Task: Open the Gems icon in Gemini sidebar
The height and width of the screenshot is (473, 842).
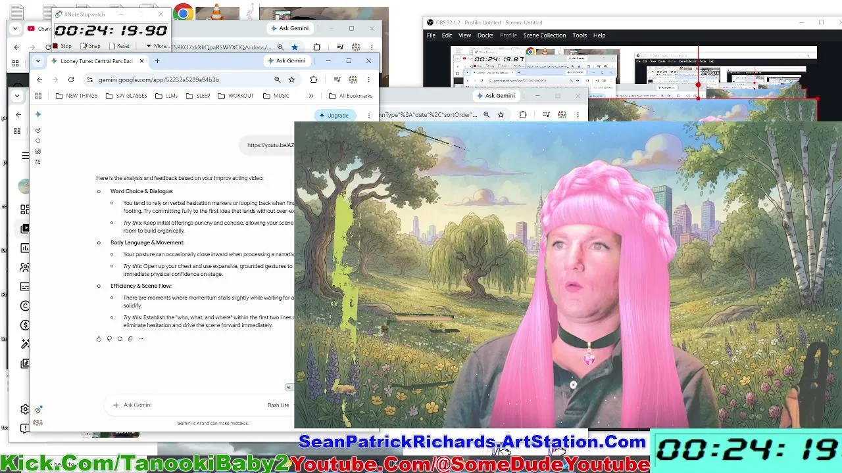Action: [x=38, y=162]
